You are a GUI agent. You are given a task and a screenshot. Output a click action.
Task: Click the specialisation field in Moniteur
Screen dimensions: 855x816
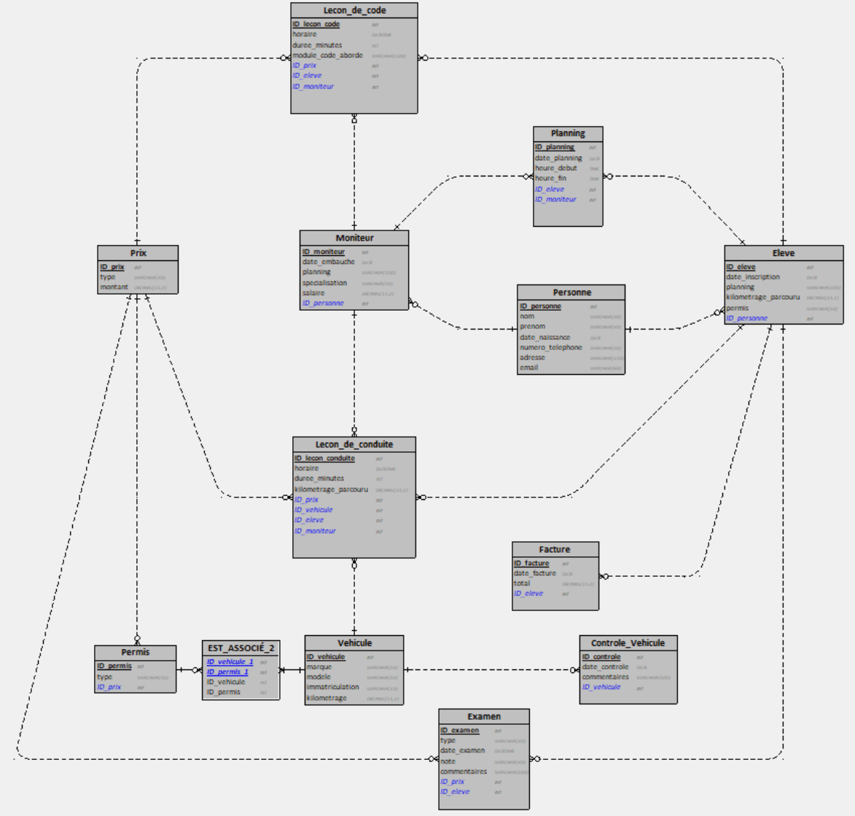[324, 283]
